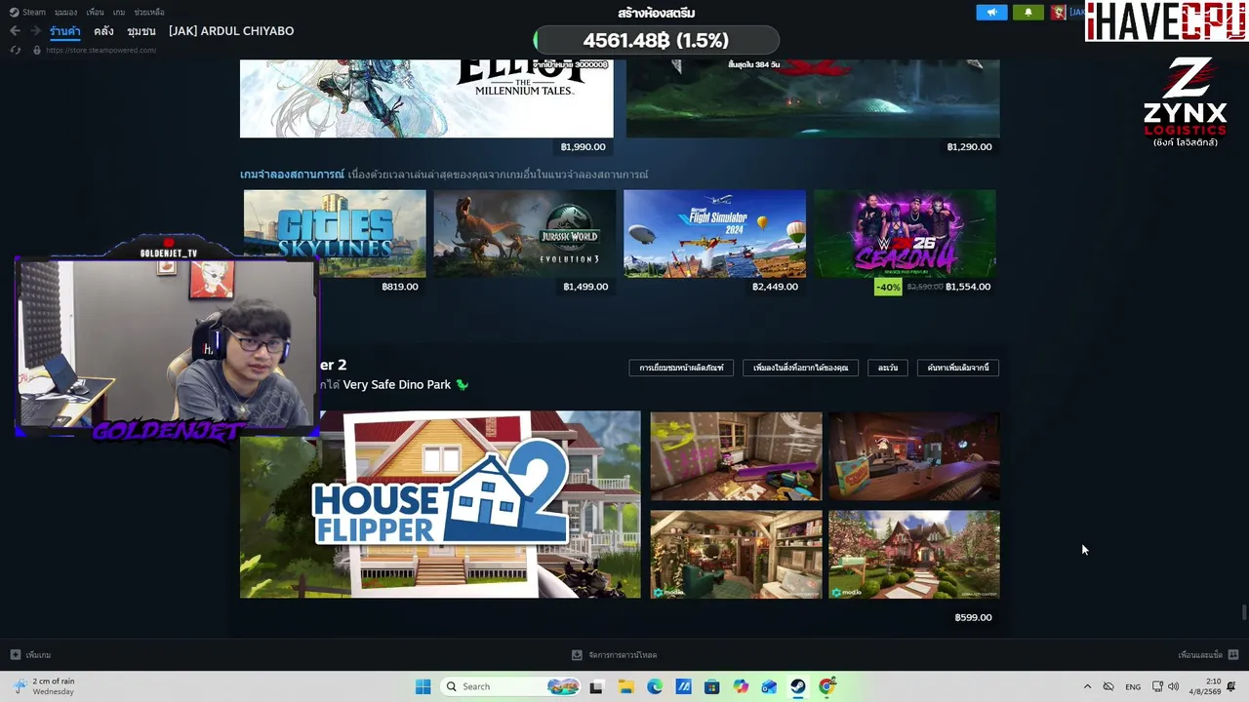
Task: Open the Windows Start menu
Action: pos(423,686)
